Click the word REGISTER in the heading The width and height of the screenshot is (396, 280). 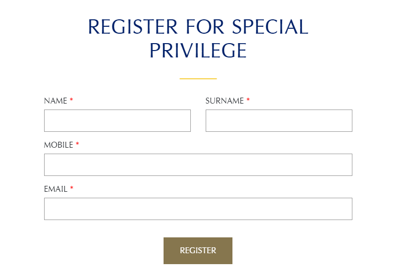[x=133, y=27]
